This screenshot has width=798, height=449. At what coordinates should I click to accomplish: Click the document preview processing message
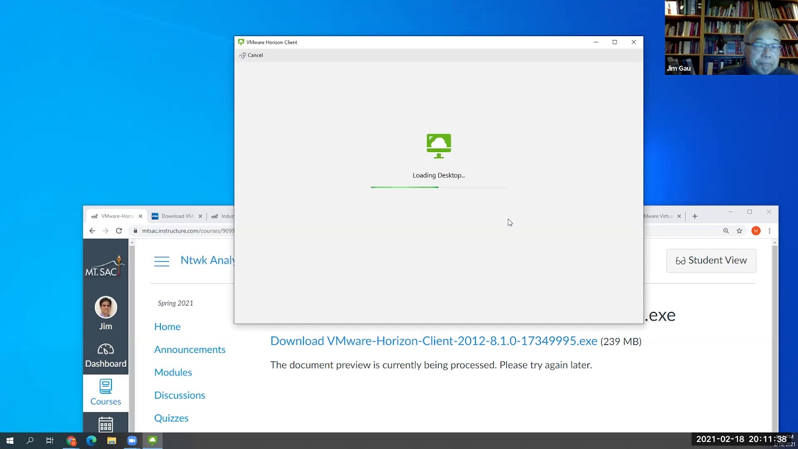click(431, 365)
